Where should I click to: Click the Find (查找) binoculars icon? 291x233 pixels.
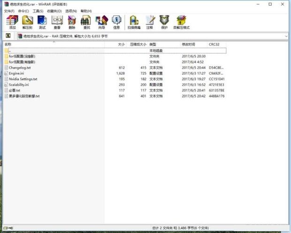pos(86,22)
